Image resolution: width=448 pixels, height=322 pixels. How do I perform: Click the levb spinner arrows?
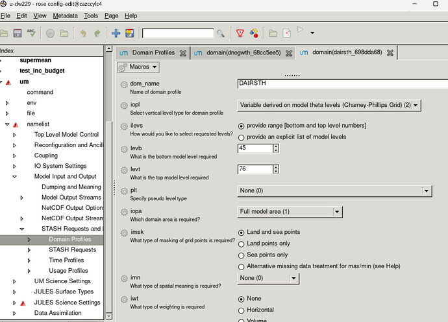pyautogui.click(x=275, y=148)
